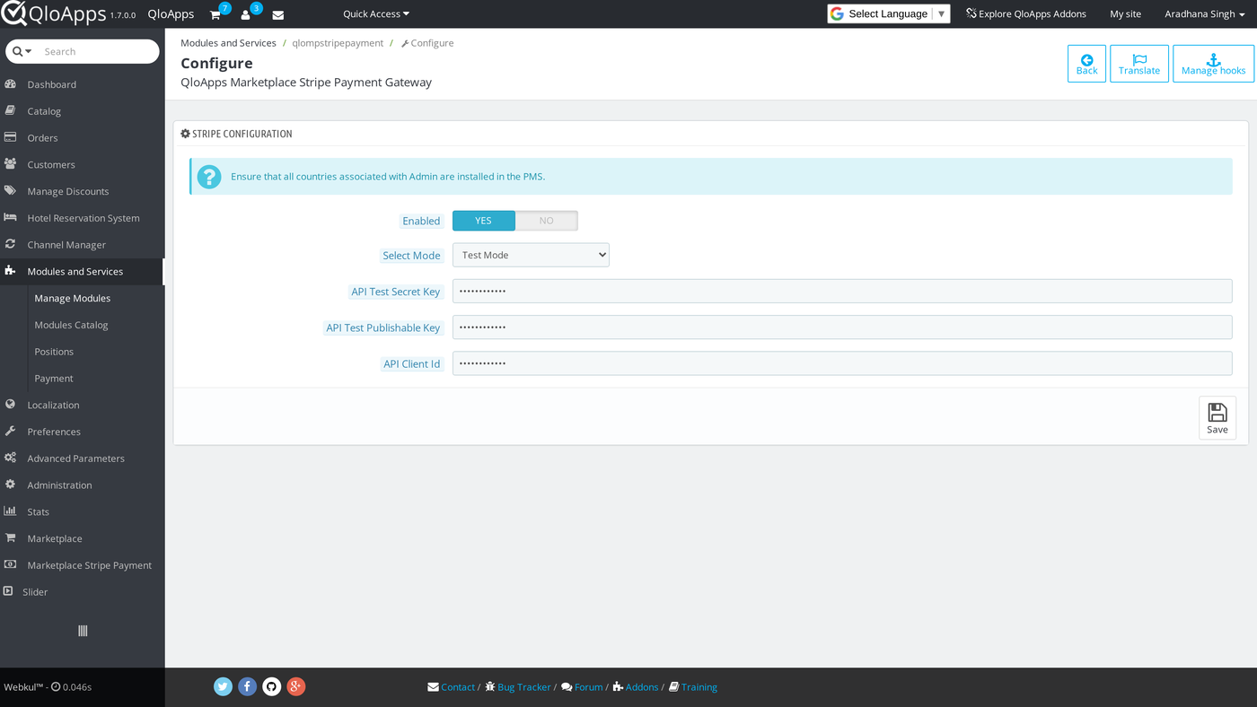Open Translate with the flag icon

(x=1139, y=64)
